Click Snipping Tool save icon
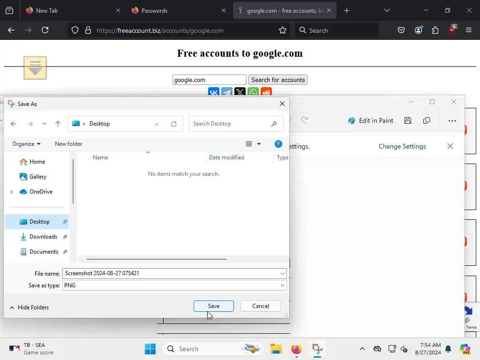This screenshot has height=360, width=480. (408, 120)
